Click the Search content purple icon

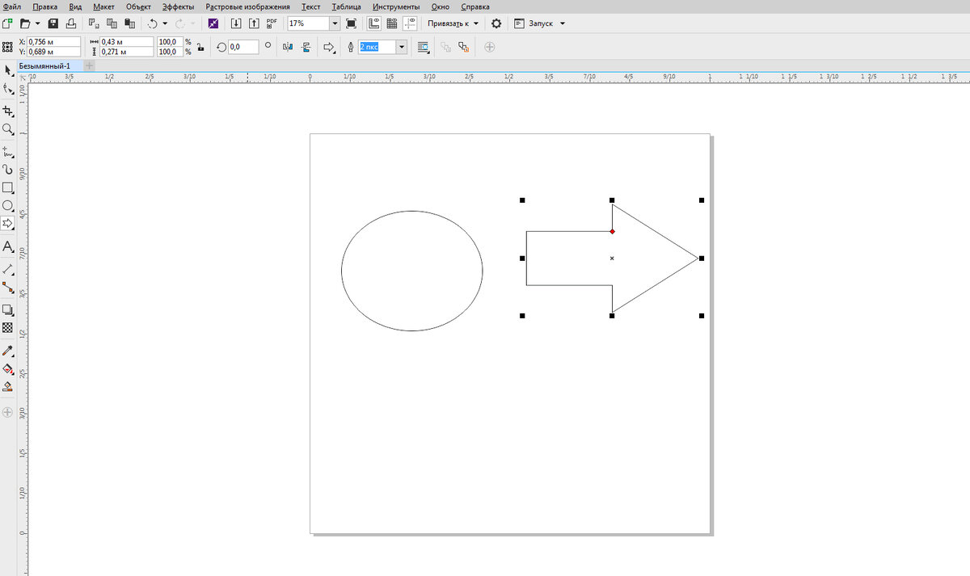click(x=213, y=23)
